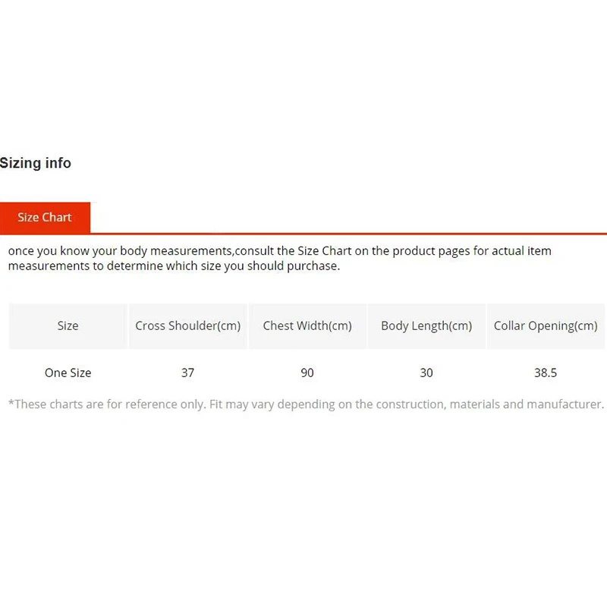Select the Size column header
Screen dimensions: 607x607
pos(68,326)
